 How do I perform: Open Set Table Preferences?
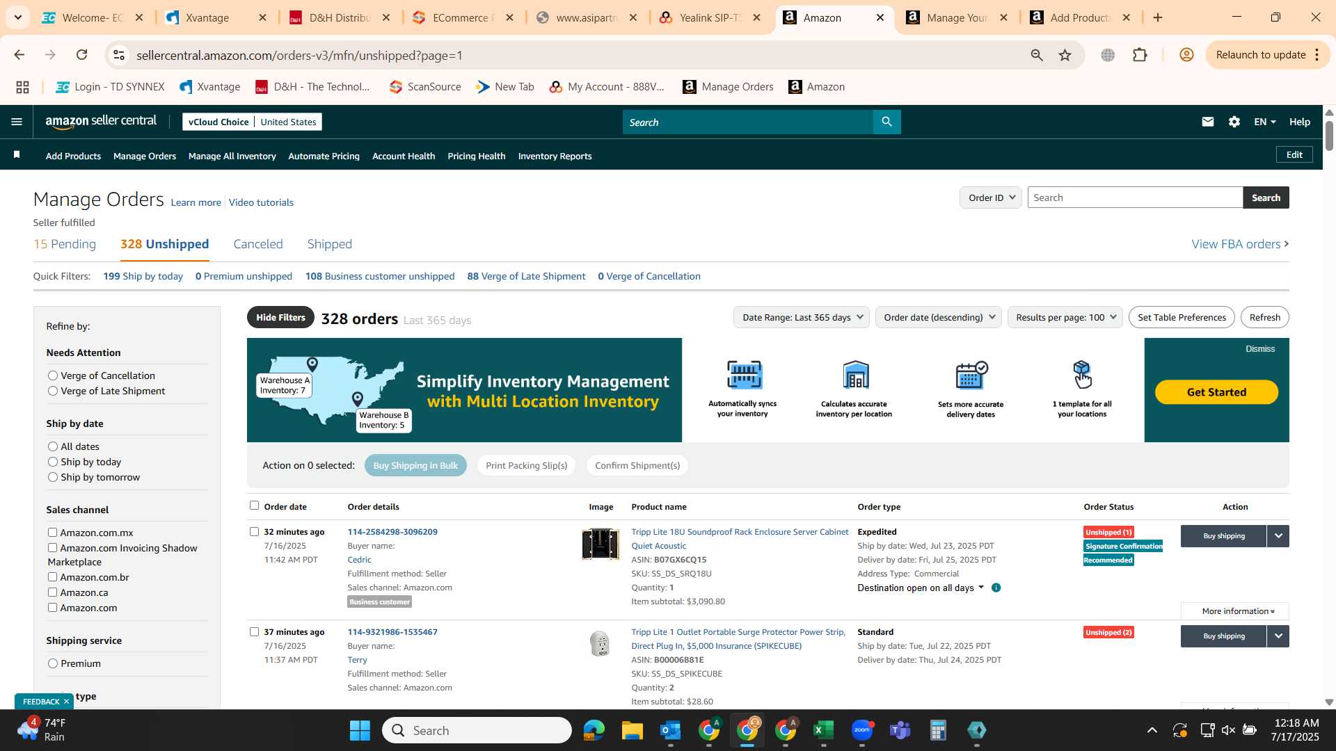coord(1182,317)
